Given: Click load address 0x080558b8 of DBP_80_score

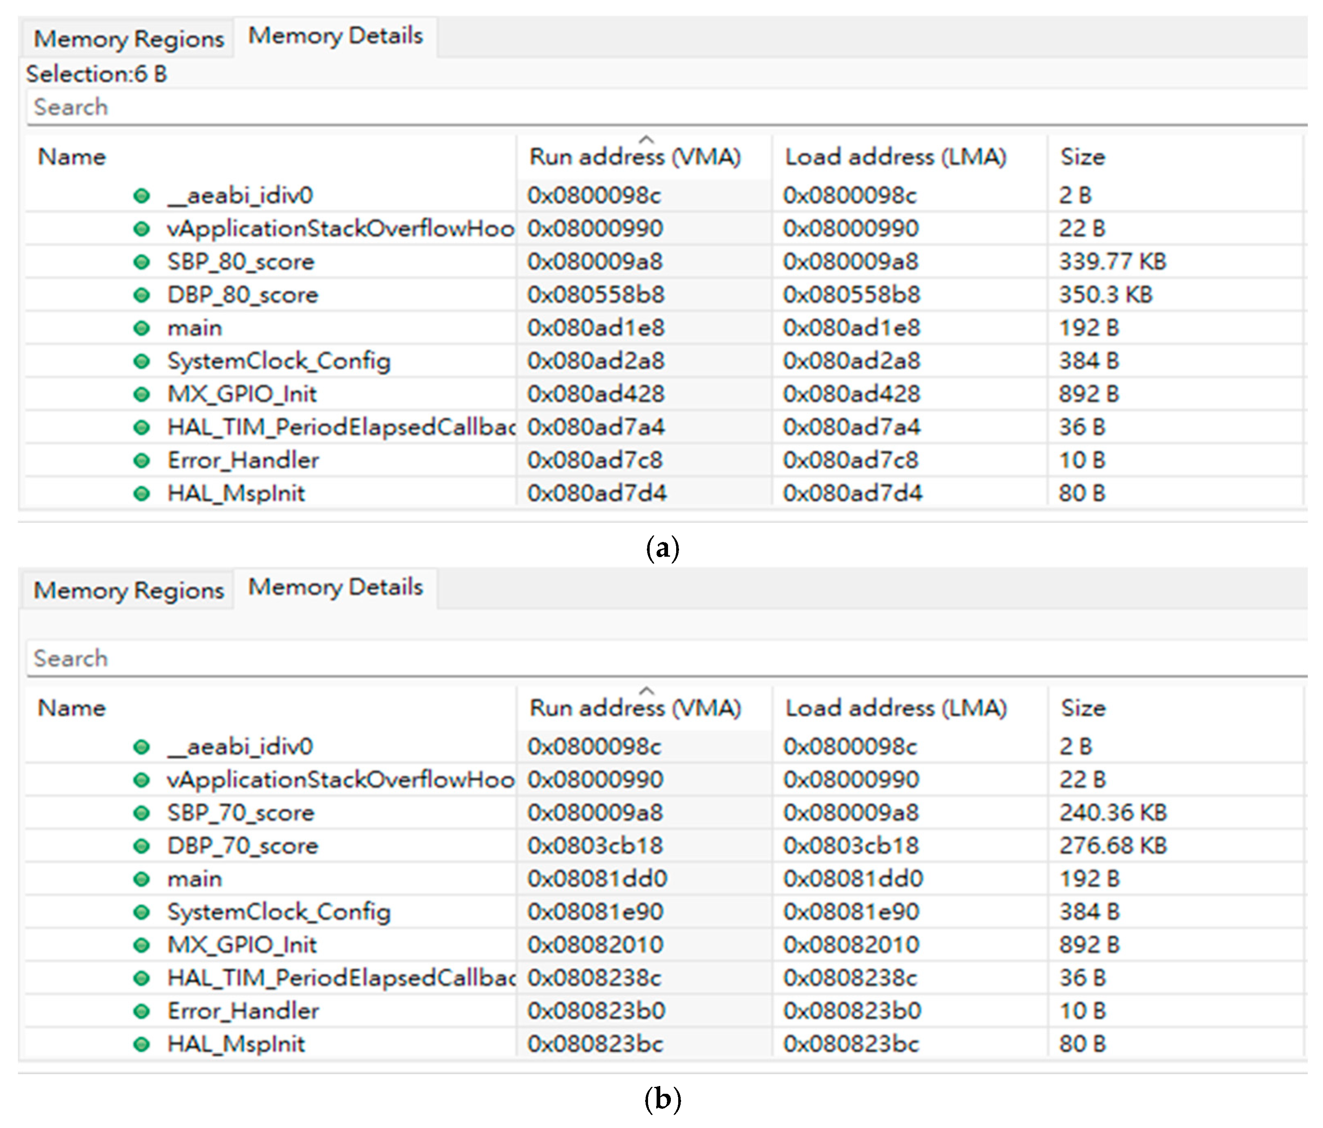Looking at the screenshot, I should click(x=852, y=295).
